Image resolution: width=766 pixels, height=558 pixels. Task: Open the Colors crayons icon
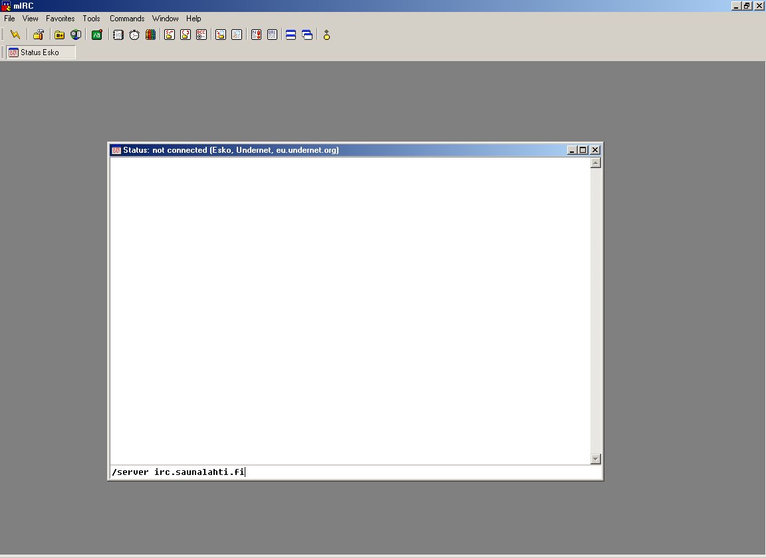coord(150,35)
